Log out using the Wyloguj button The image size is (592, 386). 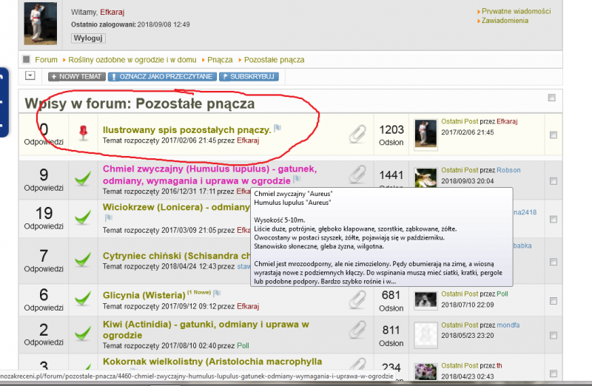[89, 38]
